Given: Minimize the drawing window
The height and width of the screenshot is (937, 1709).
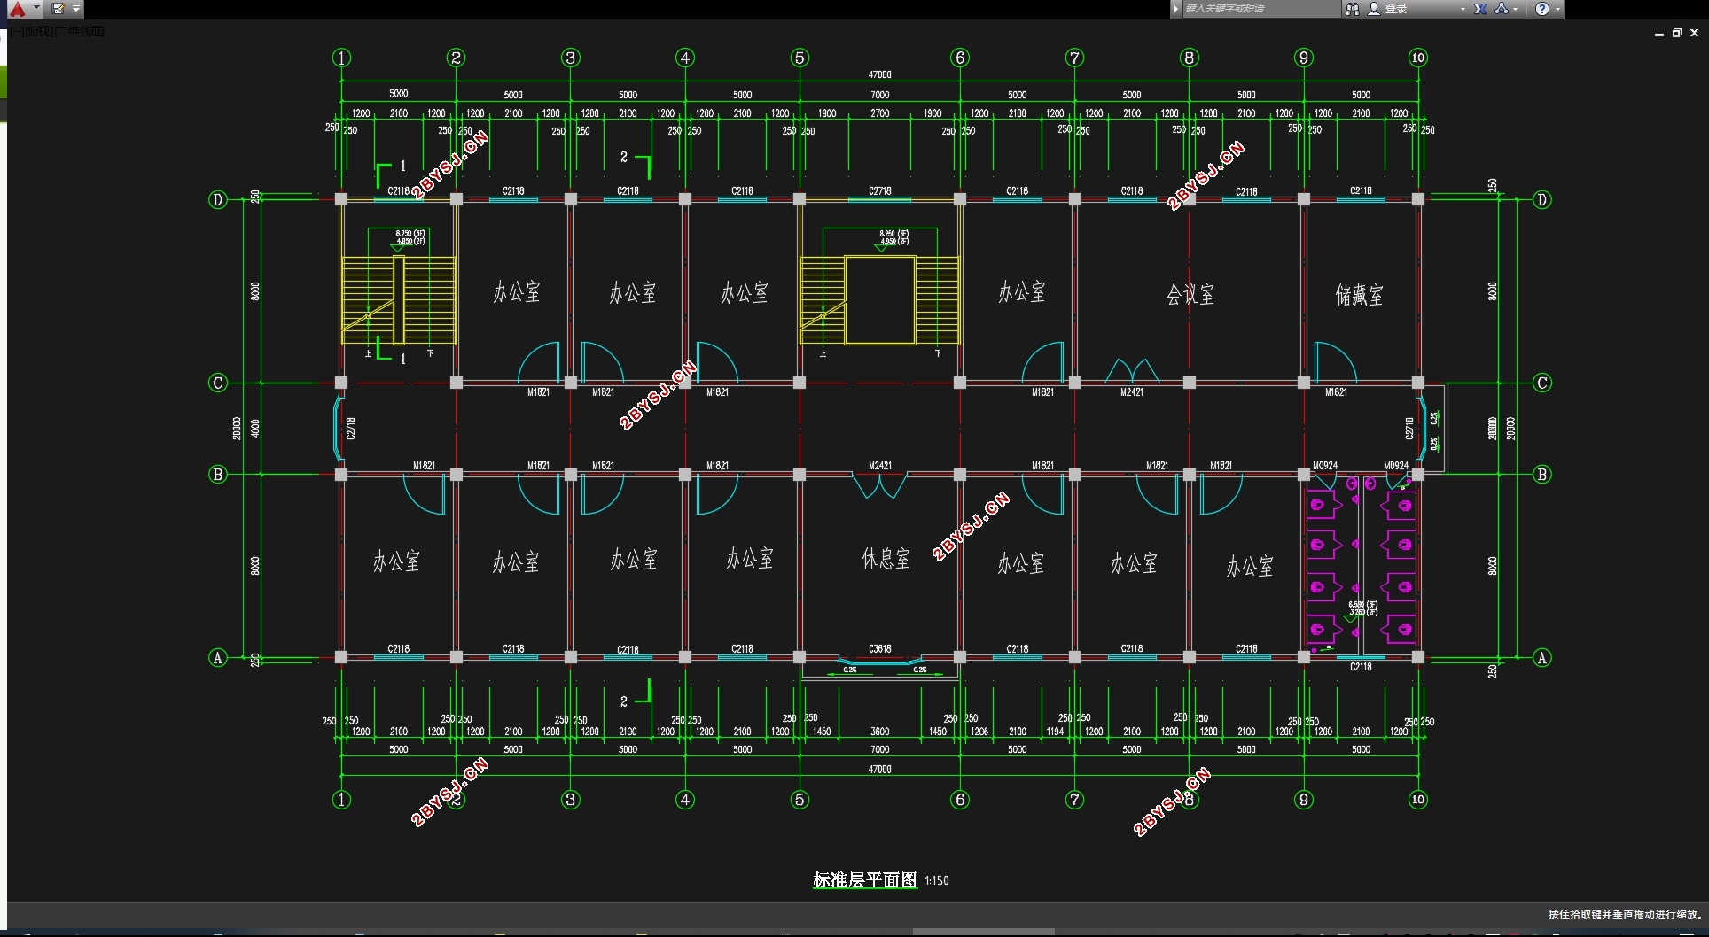Looking at the screenshot, I should pos(1659,33).
